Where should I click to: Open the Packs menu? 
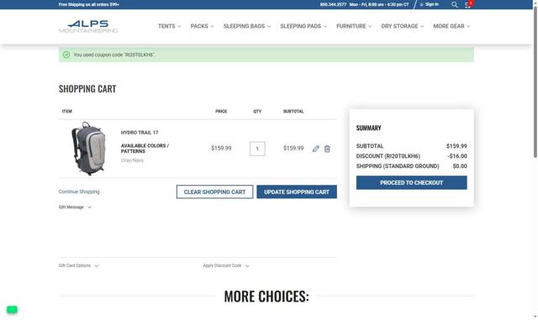coord(202,26)
